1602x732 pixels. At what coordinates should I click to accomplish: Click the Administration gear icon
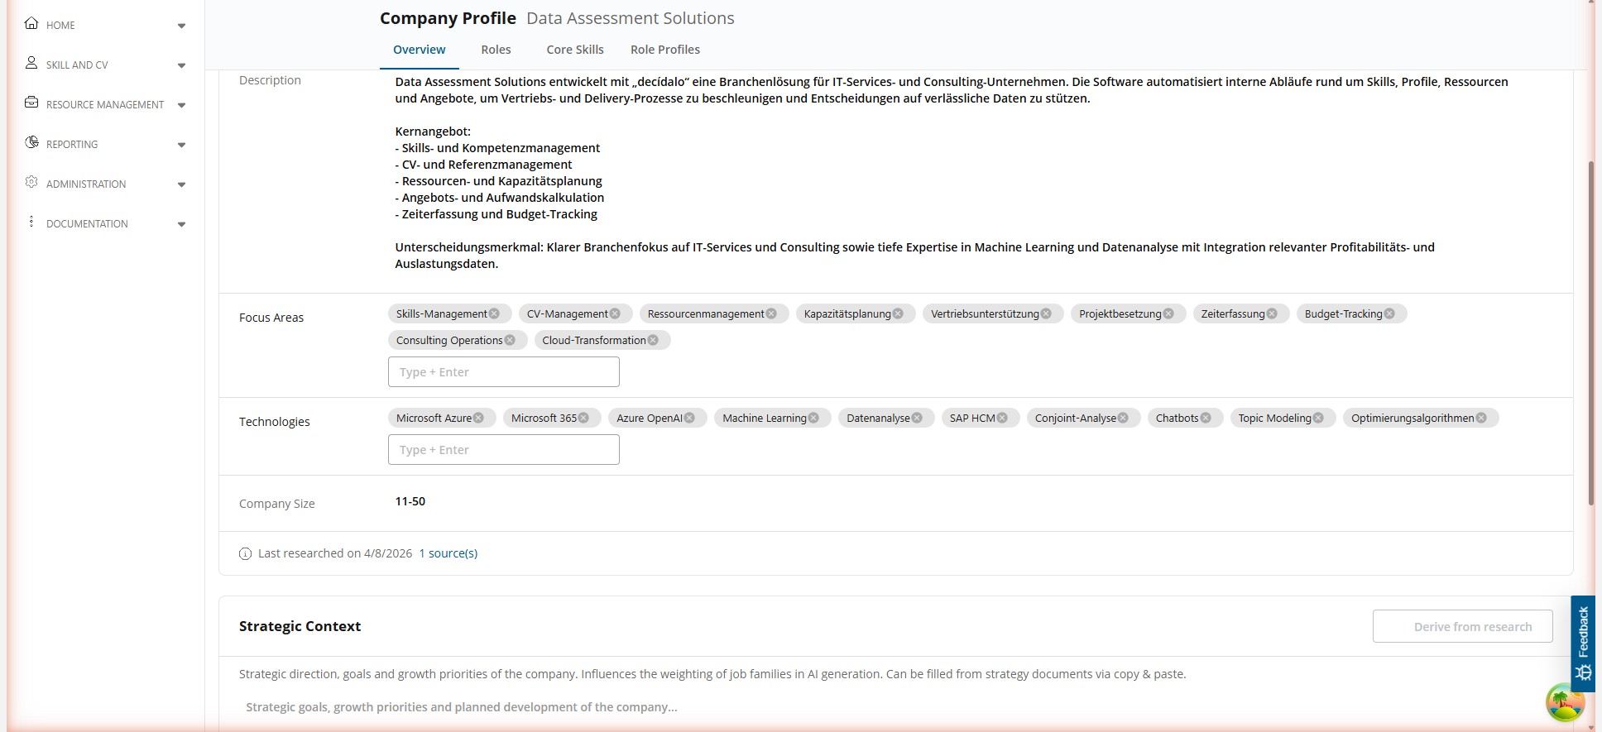point(31,182)
